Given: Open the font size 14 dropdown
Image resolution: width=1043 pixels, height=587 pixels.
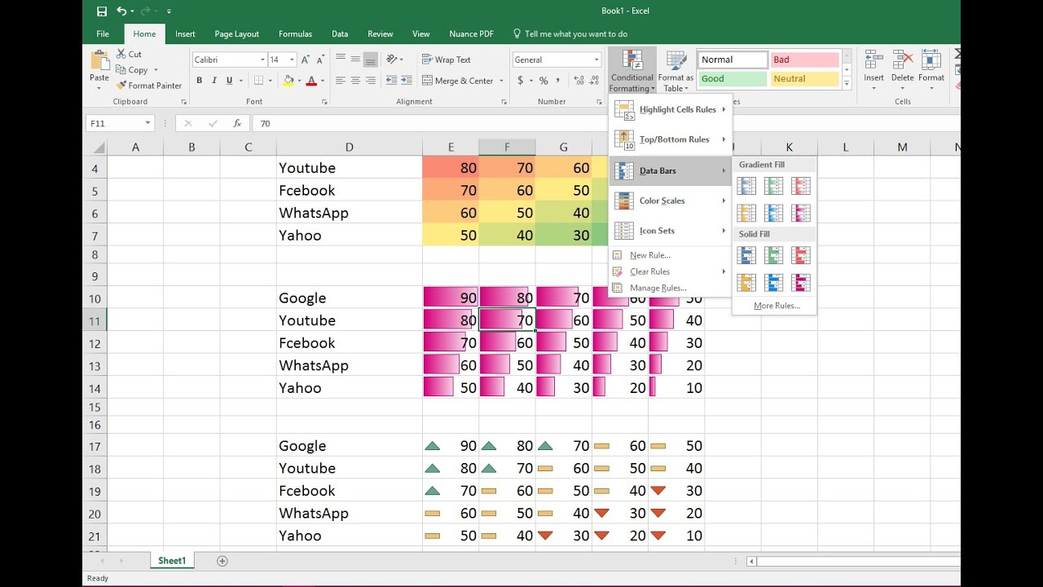Looking at the screenshot, I should pos(293,60).
